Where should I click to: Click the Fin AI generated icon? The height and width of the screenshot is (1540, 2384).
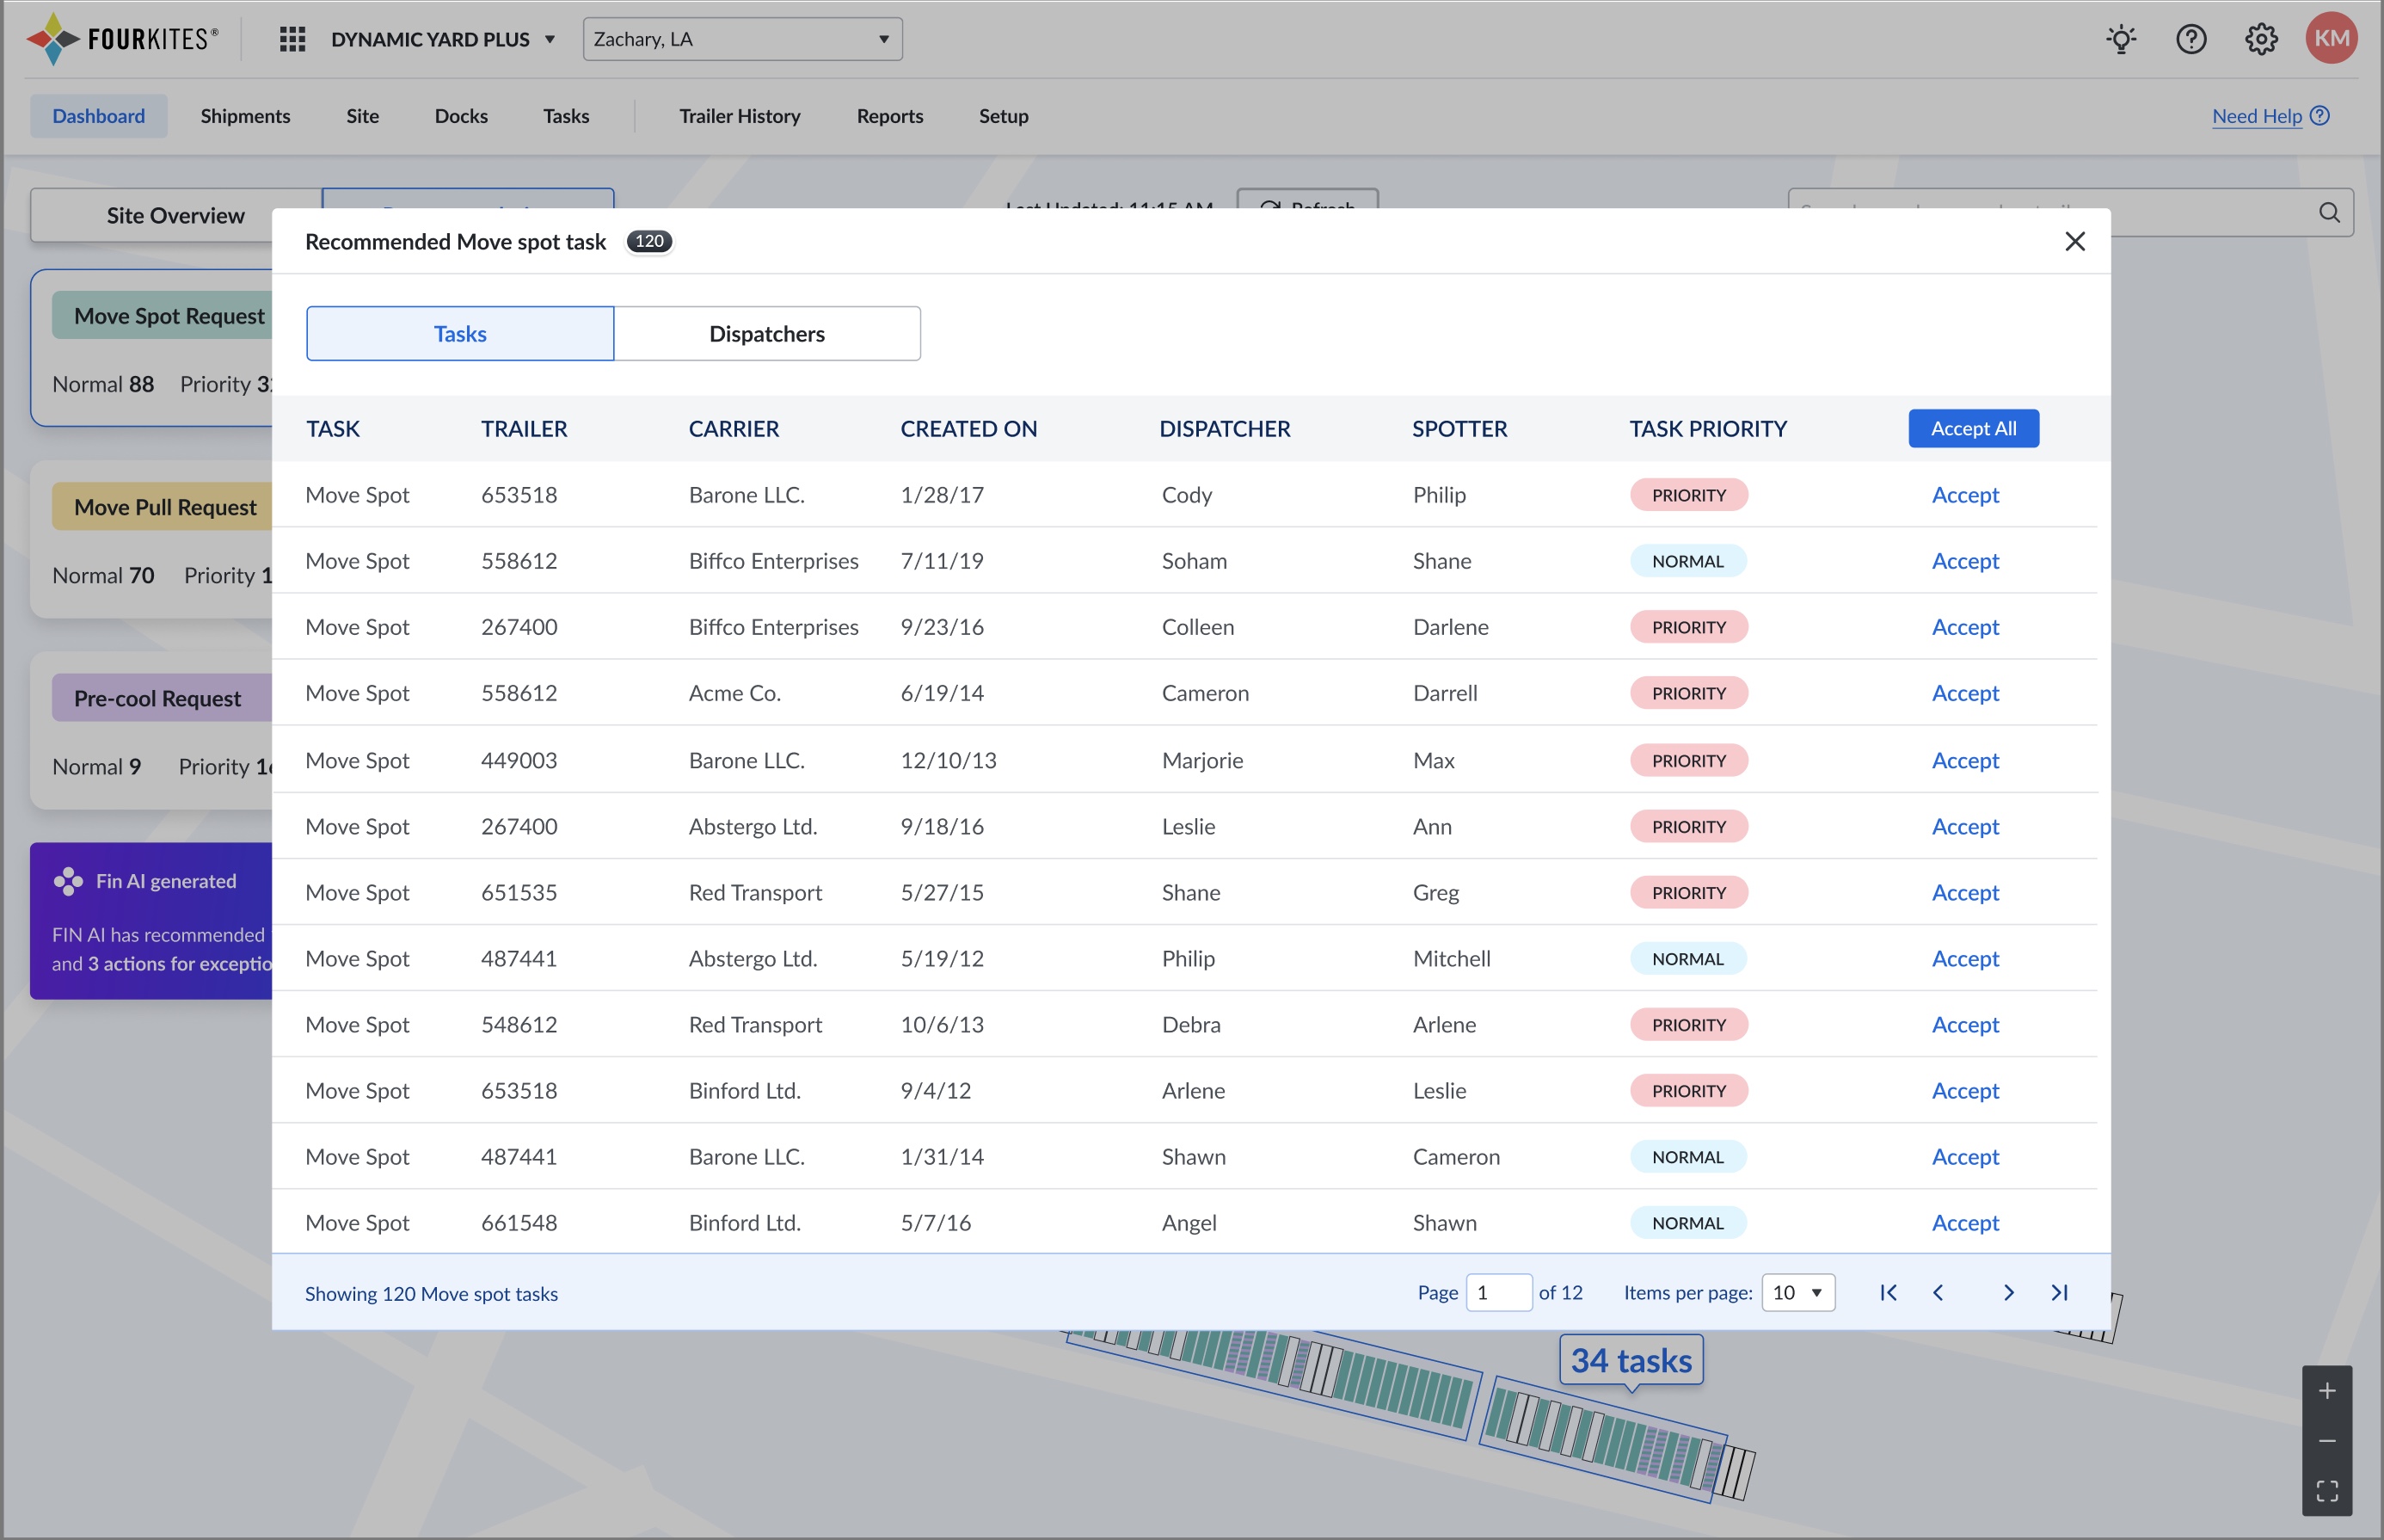68,881
